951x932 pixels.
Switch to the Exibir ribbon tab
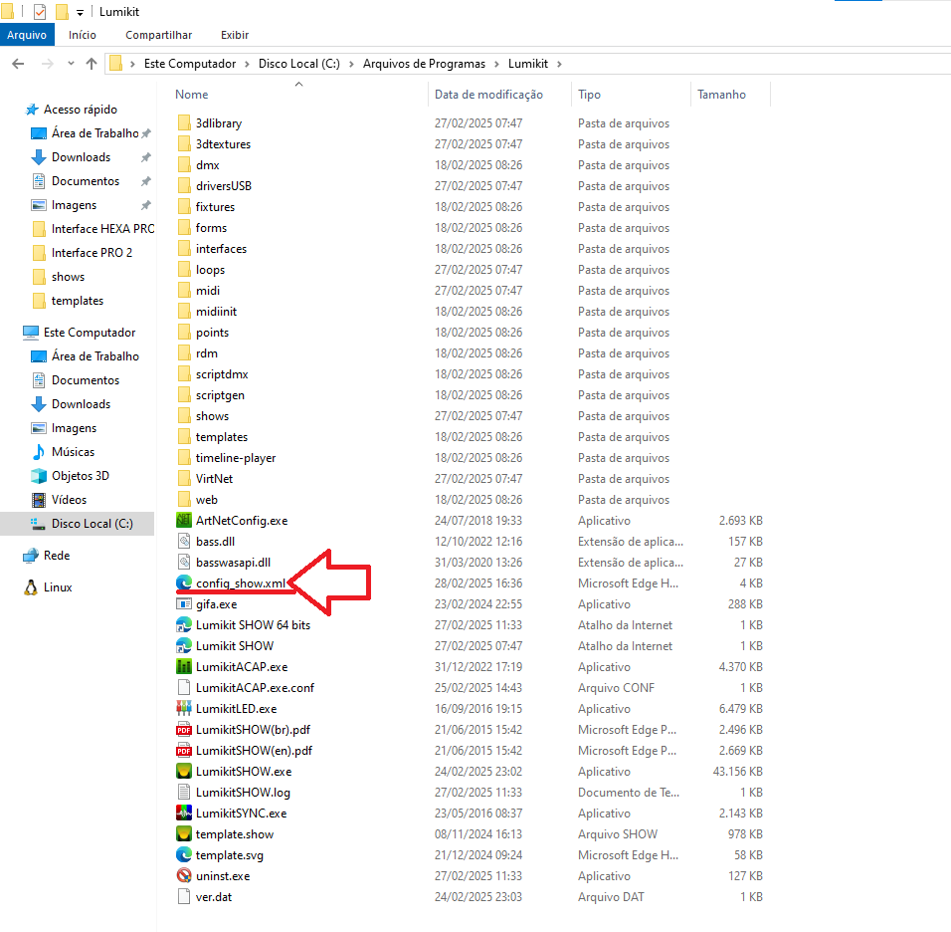coord(235,35)
